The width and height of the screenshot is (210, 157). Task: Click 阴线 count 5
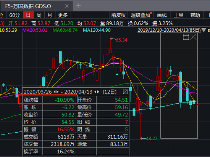126,129
